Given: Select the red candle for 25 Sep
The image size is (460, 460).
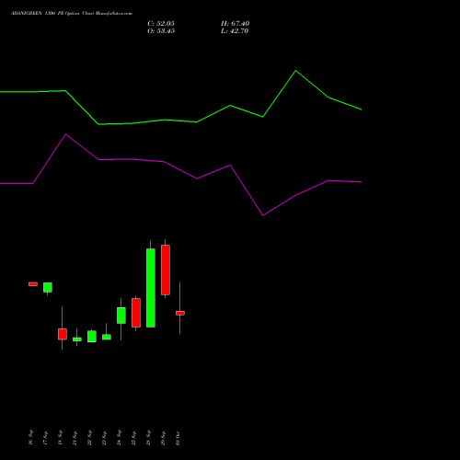Looking at the screenshot, I should tap(136, 313).
